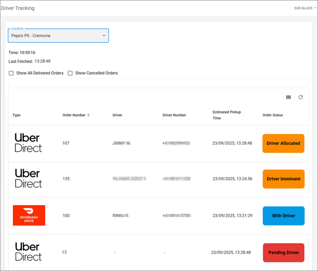Click the Order Status column header
Viewport: 318px width, 271px height.
(272, 115)
